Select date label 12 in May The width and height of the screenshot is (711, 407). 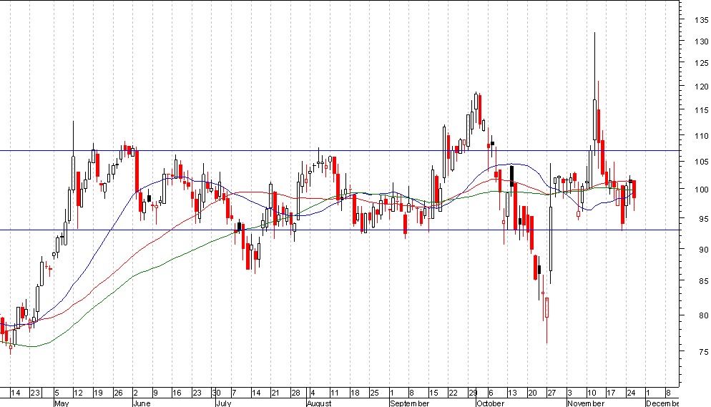[78, 393]
